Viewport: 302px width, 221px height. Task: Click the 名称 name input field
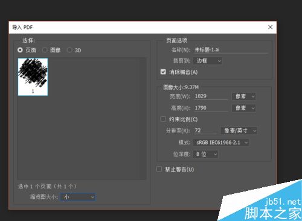[x=231, y=50]
